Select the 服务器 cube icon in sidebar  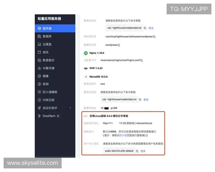[39, 28]
